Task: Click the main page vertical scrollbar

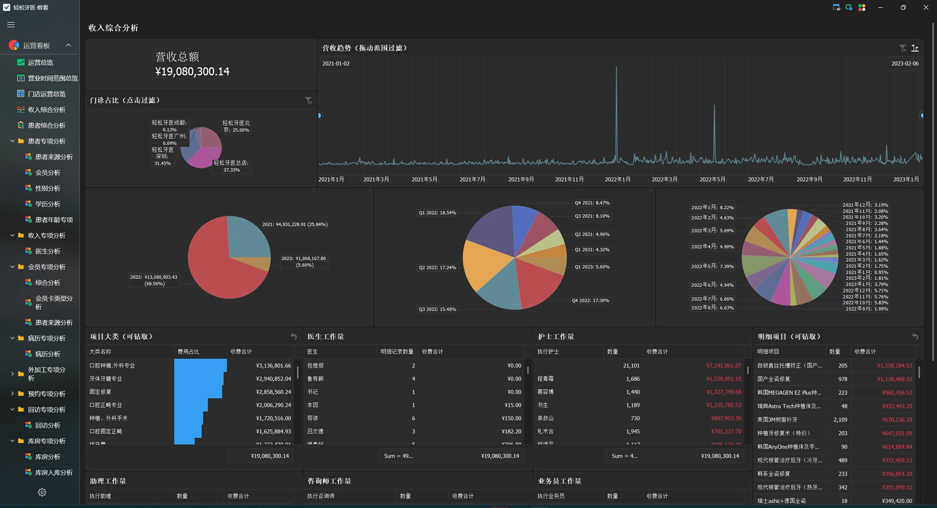Action: (x=933, y=192)
